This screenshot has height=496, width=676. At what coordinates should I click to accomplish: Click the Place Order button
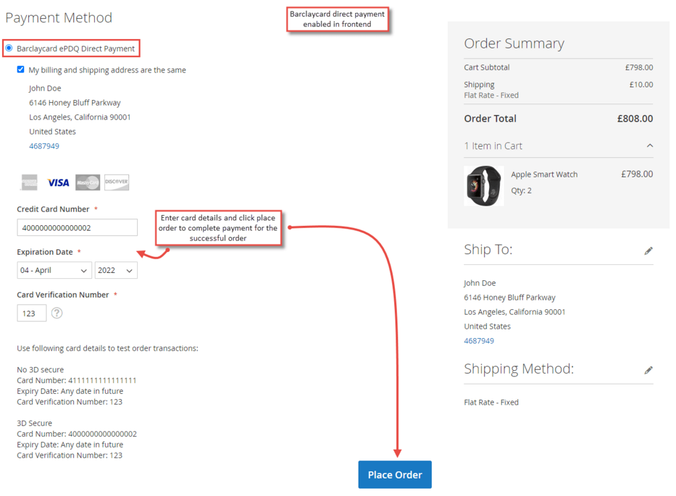coord(395,474)
